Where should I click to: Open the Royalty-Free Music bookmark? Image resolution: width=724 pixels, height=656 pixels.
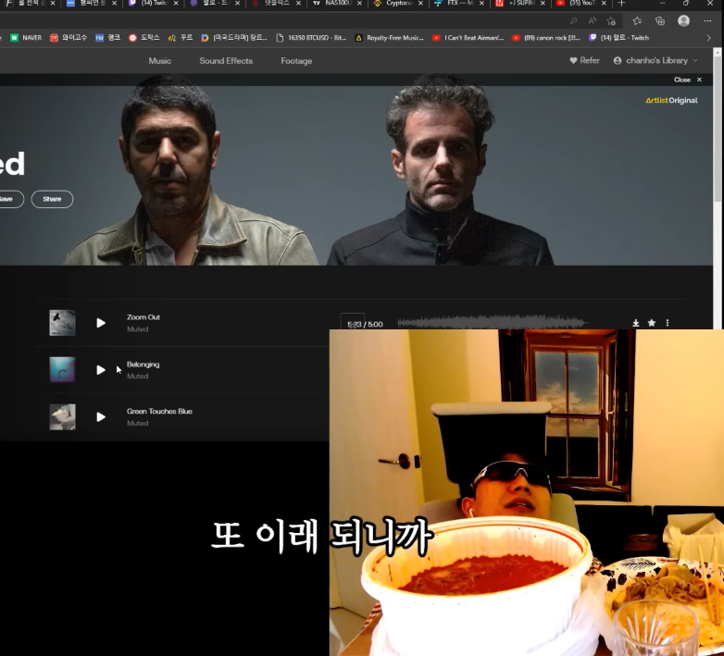point(389,38)
